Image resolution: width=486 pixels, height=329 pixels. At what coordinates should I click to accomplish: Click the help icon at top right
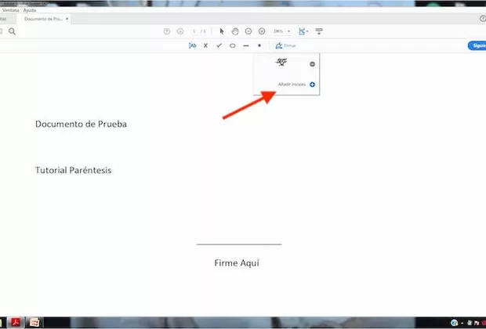tap(483, 19)
